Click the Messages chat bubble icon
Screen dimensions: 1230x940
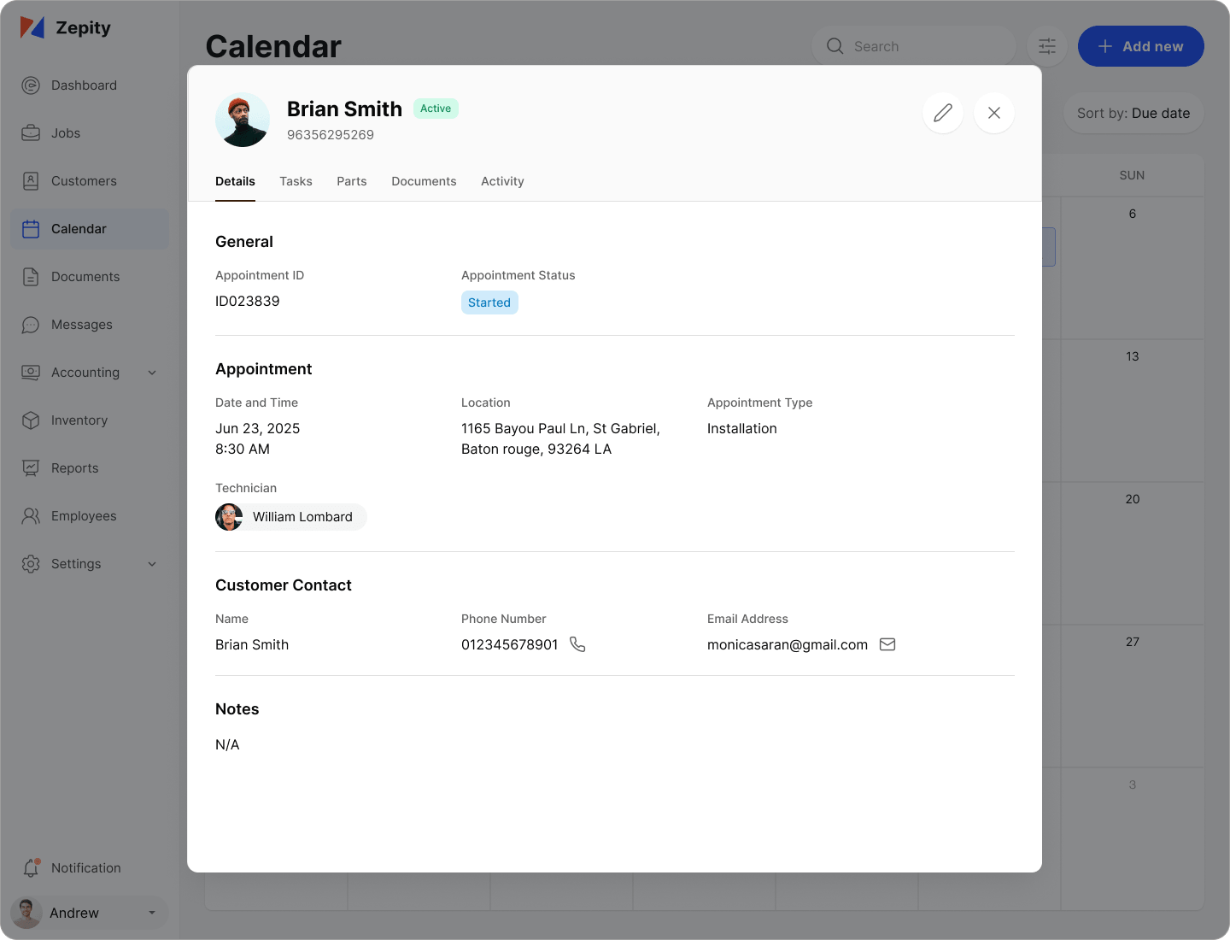point(31,325)
